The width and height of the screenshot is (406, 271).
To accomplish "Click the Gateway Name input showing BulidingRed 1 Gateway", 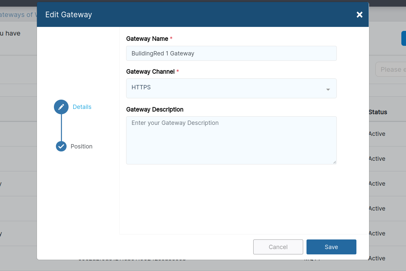I will coord(231,53).
